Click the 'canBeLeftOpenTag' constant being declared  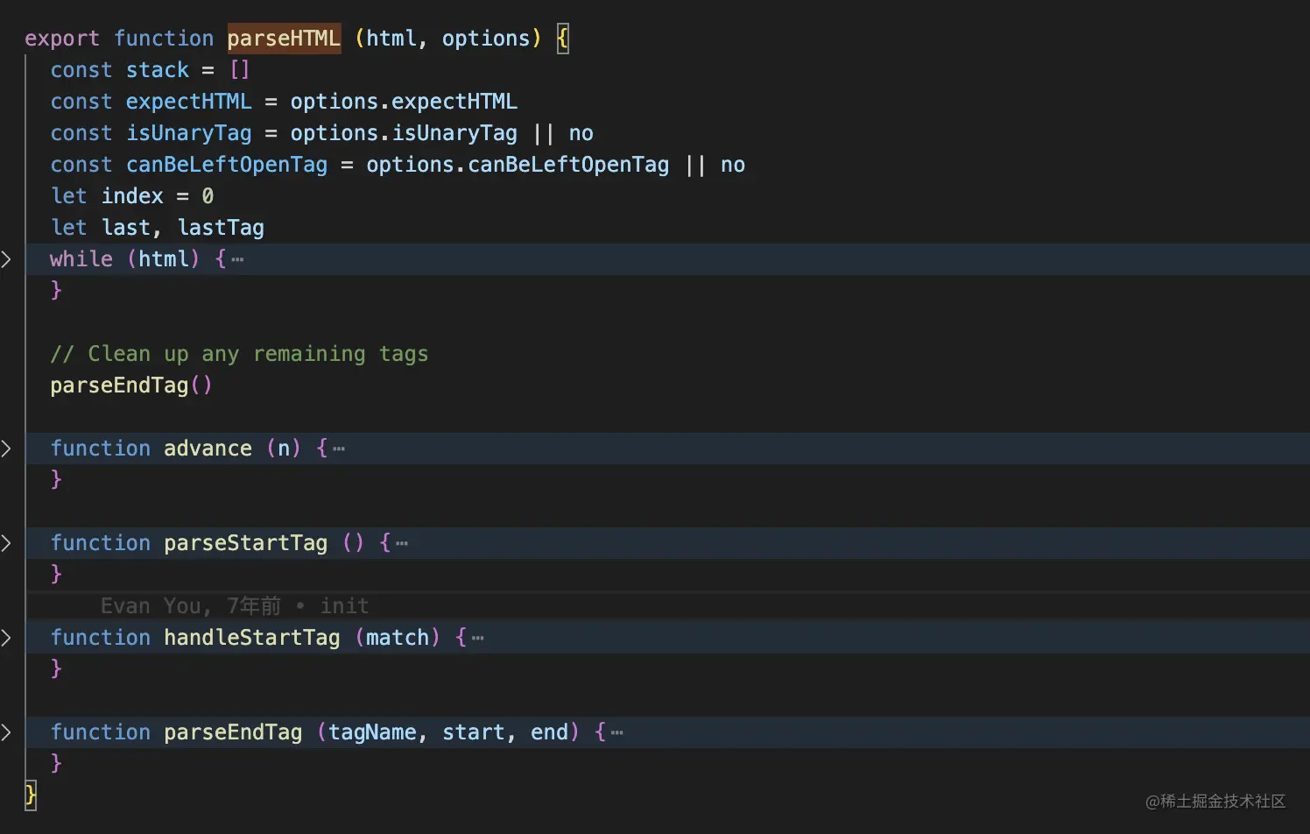point(227,165)
